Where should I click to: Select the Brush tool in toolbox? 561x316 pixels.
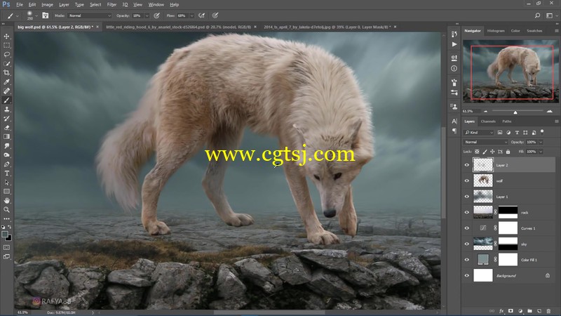7,100
